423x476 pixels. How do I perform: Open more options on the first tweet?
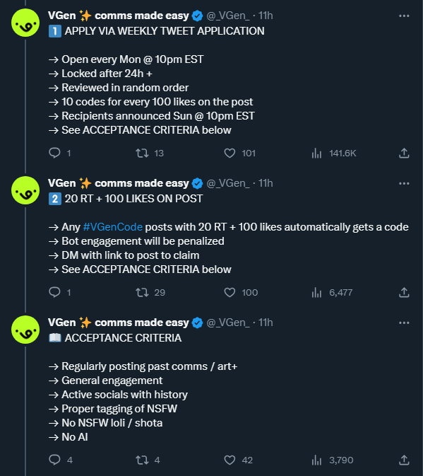click(404, 16)
